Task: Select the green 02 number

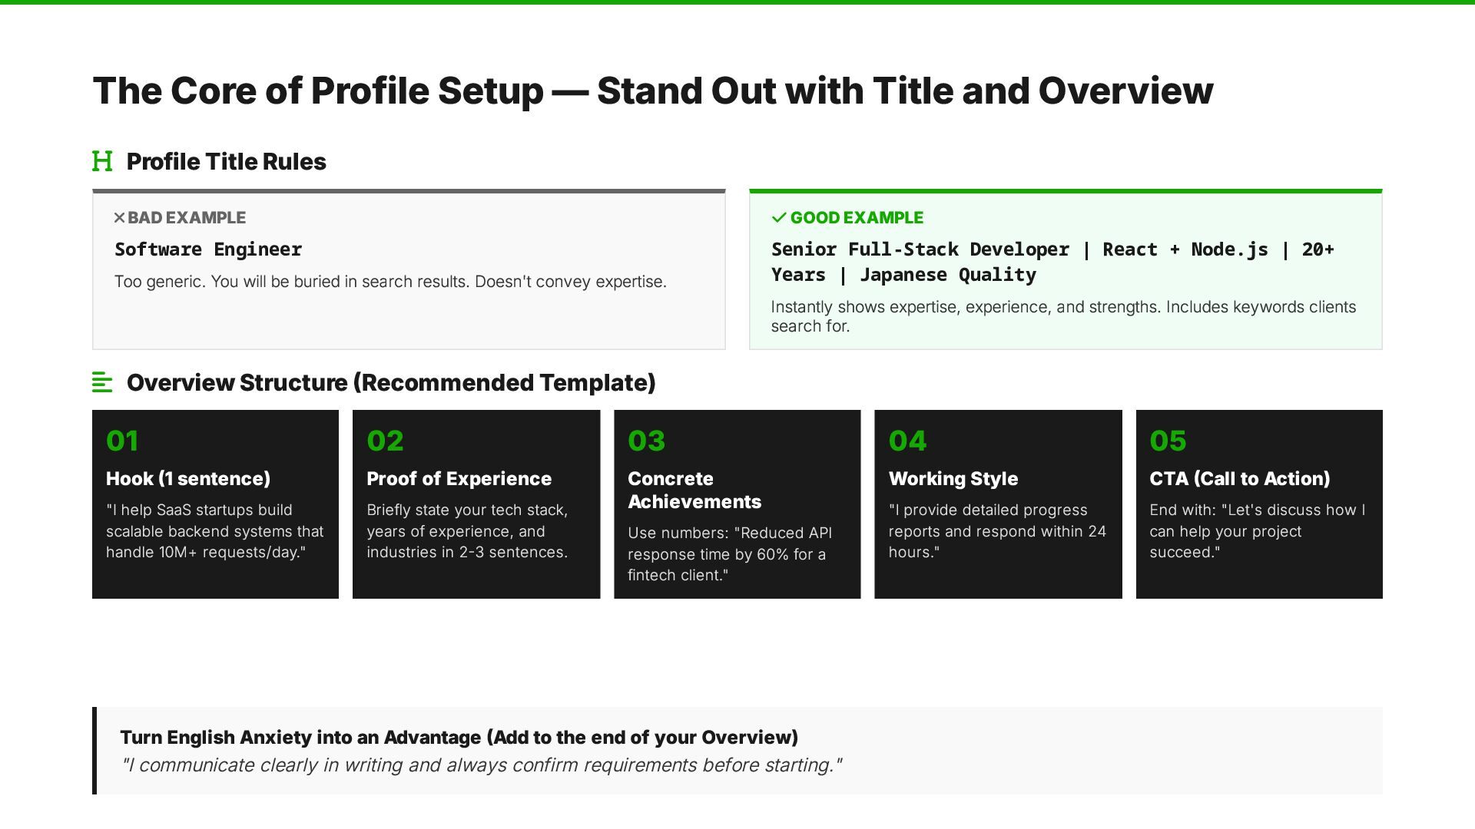Action: (x=385, y=441)
